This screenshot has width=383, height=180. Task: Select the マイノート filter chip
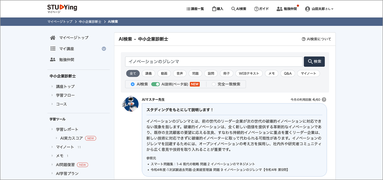pos(309,73)
